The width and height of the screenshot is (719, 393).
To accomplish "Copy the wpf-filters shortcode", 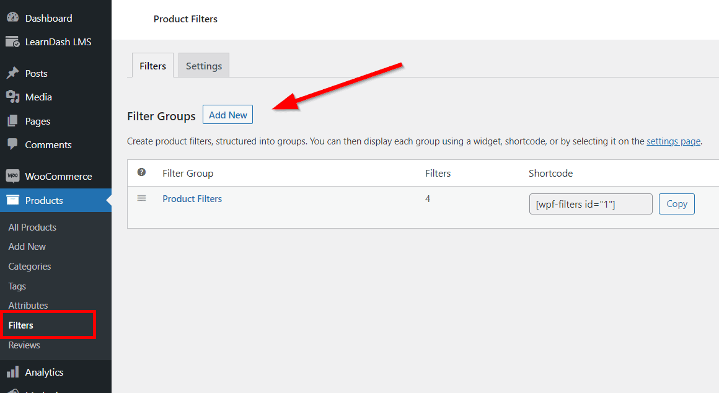I will click(x=676, y=203).
